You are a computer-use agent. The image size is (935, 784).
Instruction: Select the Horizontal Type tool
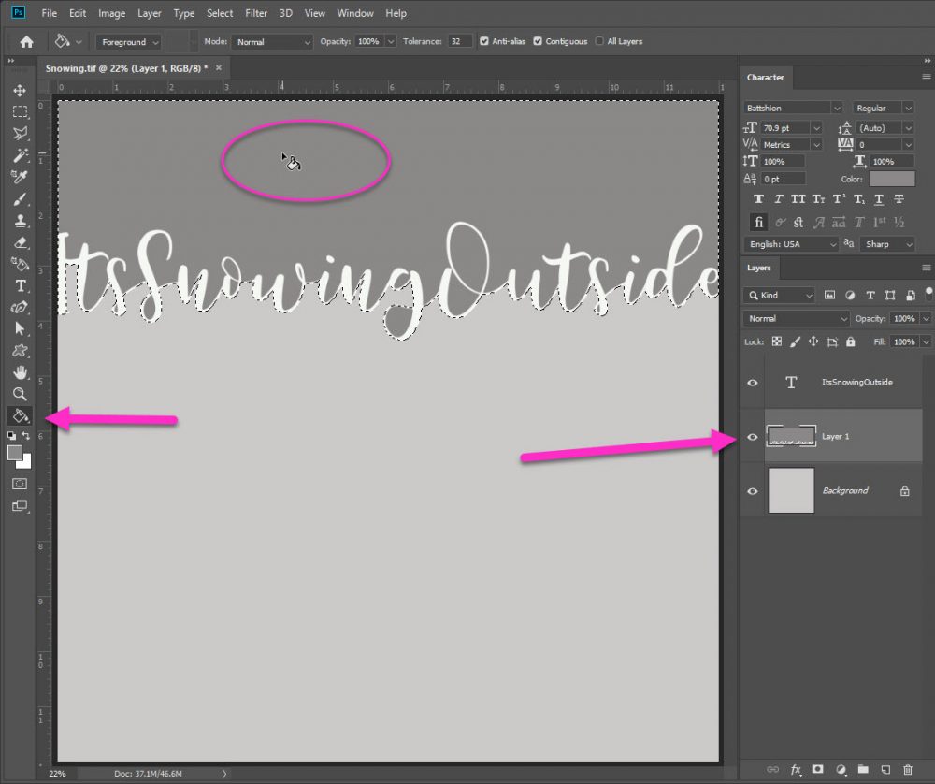20,286
